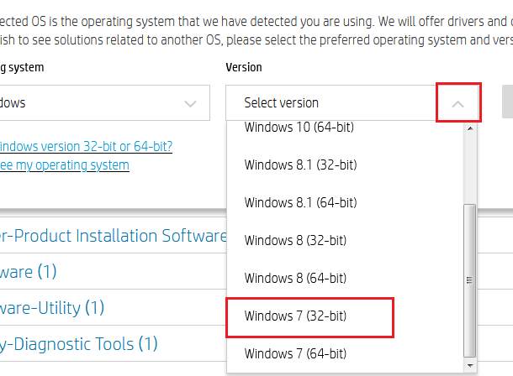Click the version list scrollbar up arrow
513x376 pixels.
469,128
